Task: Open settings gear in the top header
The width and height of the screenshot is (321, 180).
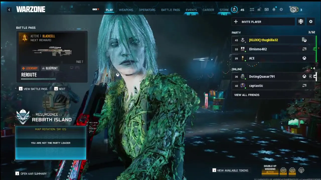Action: click(281, 9)
